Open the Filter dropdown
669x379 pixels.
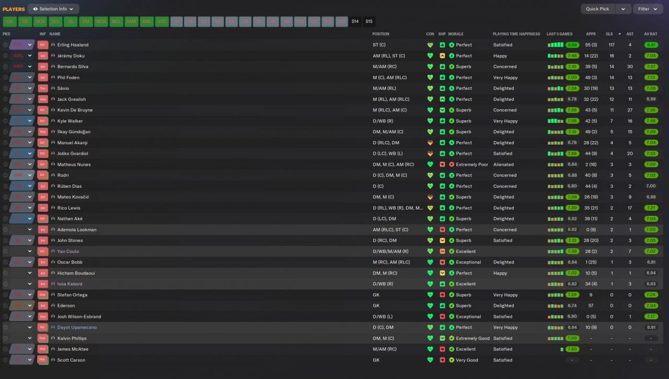648,9
